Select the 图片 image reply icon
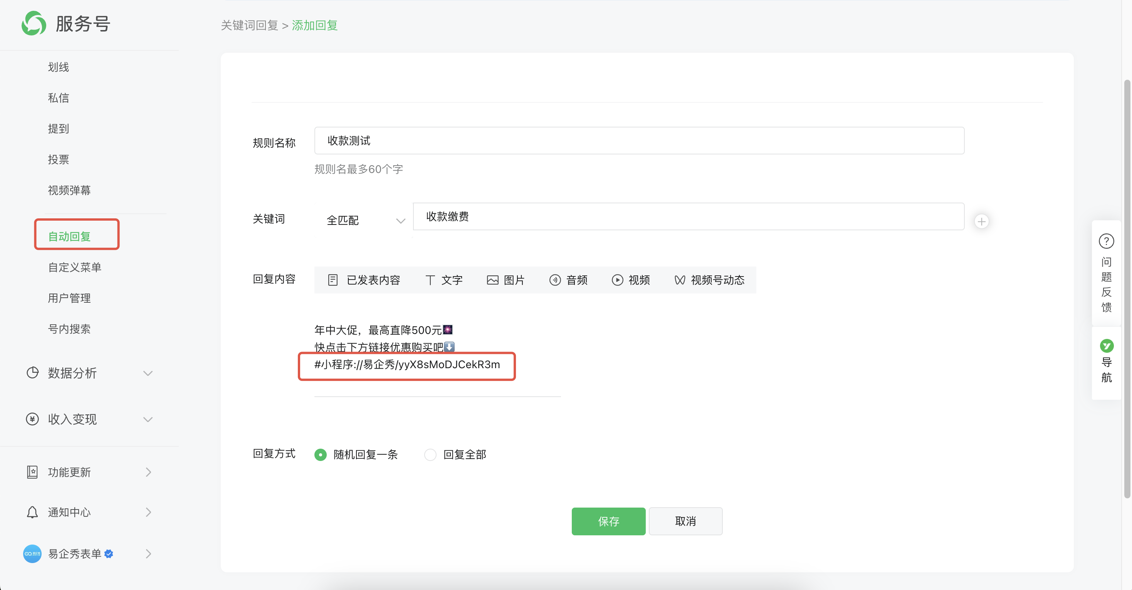The width and height of the screenshot is (1132, 590). [492, 280]
